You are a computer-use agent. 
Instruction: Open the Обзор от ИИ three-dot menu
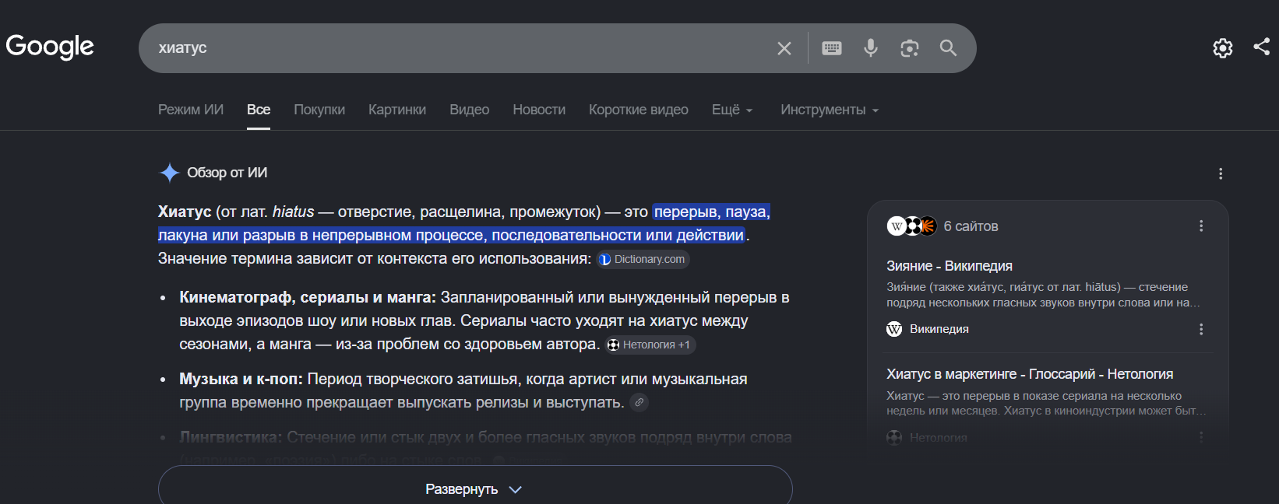point(1221,173)
